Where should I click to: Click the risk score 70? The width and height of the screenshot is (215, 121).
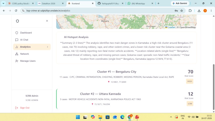click(190, 72)
